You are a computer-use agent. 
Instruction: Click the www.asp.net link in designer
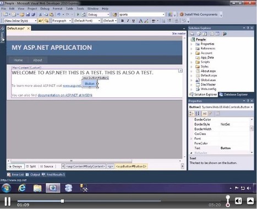72,86
